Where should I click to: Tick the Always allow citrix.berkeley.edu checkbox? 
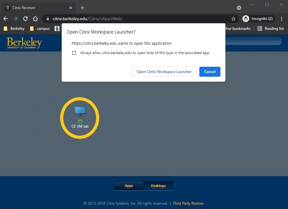74,53
